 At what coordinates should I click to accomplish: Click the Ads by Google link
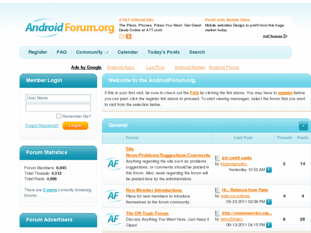click(86, 68)
